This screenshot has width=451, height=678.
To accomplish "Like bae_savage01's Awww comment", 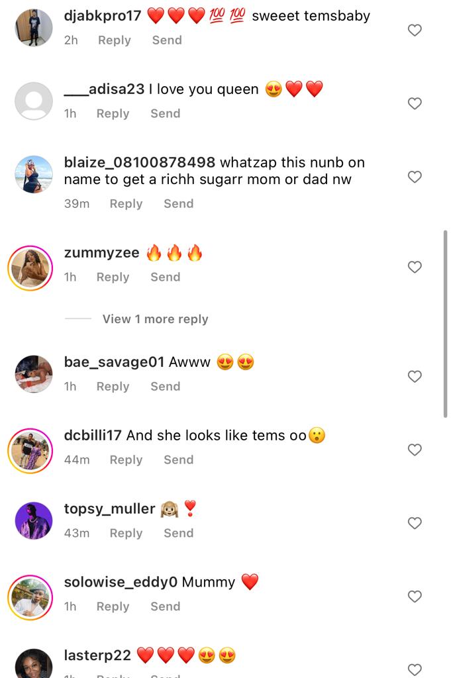I will [415, 377].
